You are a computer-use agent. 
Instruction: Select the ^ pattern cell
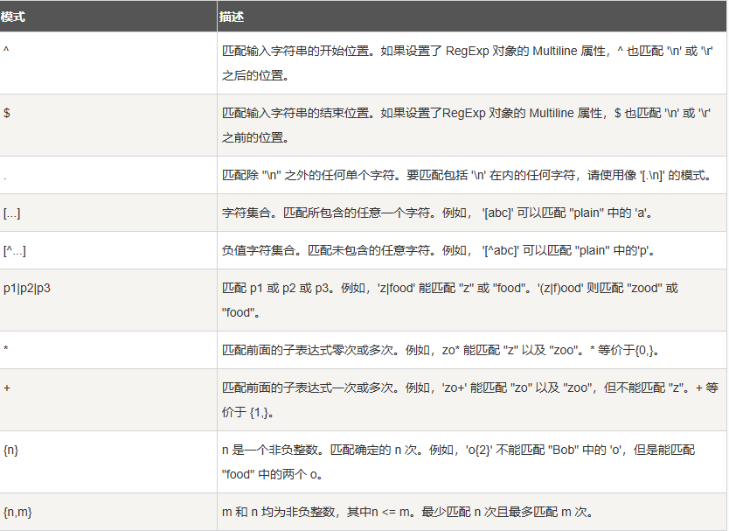[7, 51]
